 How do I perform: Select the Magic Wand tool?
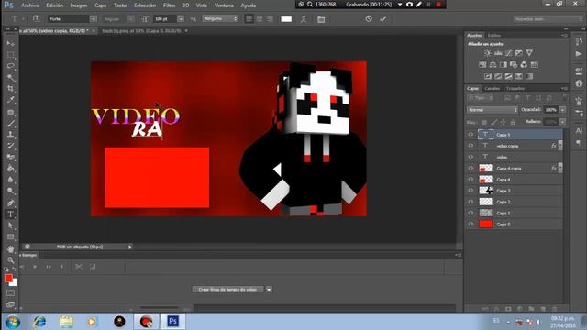[10, 77]
